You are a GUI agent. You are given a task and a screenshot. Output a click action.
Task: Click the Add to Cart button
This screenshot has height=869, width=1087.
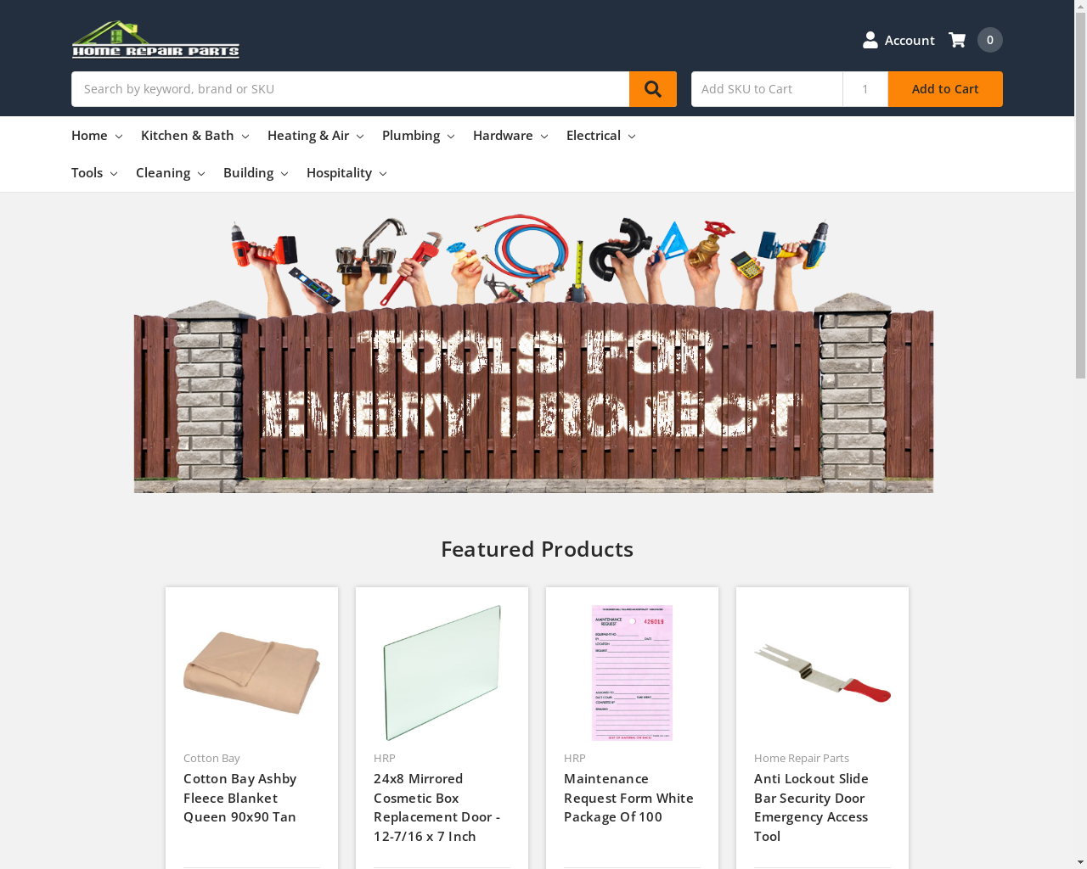(945, 89)
